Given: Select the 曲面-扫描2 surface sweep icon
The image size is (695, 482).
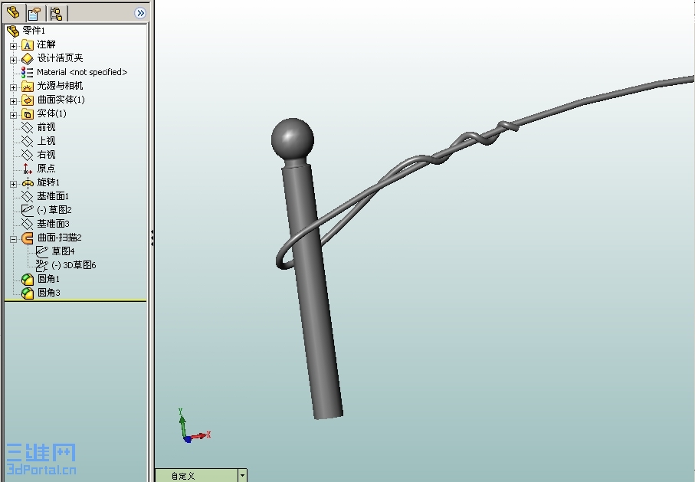Looking at the screenshot, I should click(x=28, y=238).
